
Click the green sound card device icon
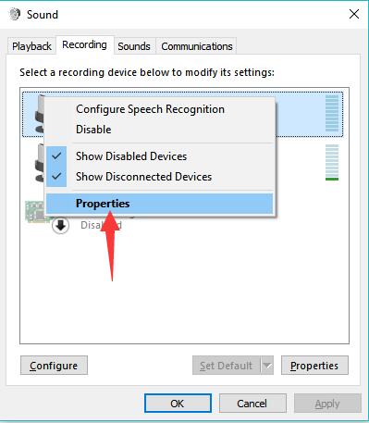[x=35, y=211]
